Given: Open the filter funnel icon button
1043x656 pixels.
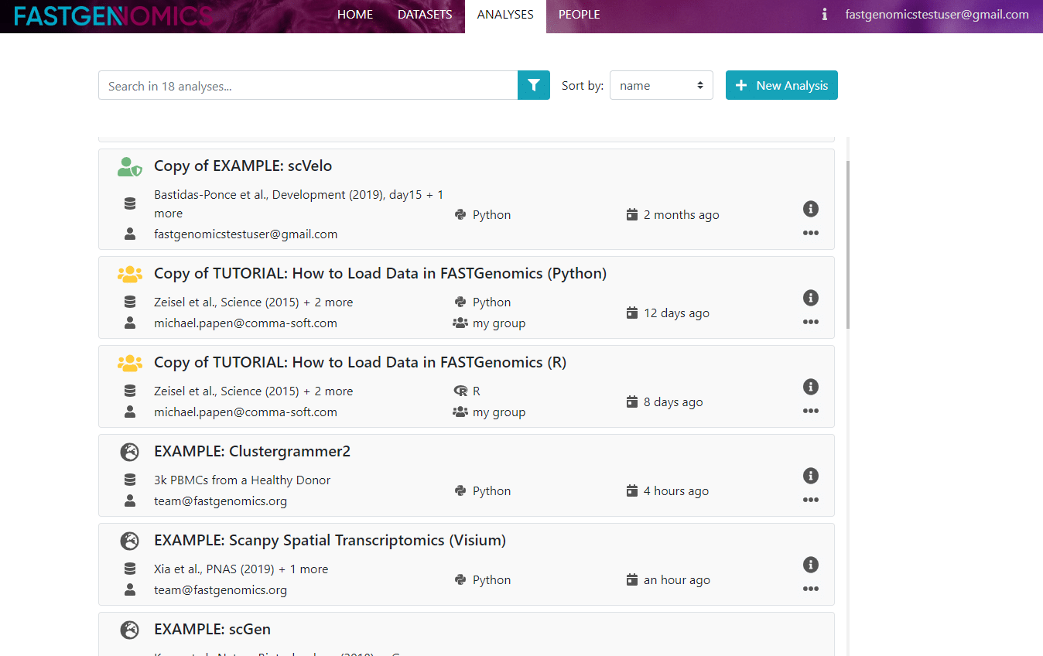Looking at the screenshot, I should coord(534,85).
